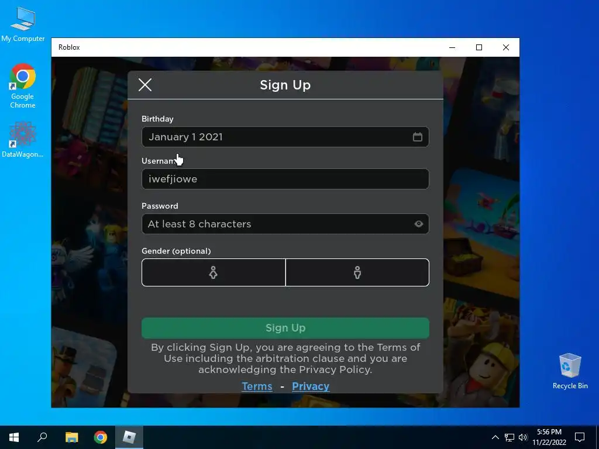This screenshot has width=599, height=449.
Task: Open taskbar search magnifier
Action: pyautogui.click(x=42, y=437)
